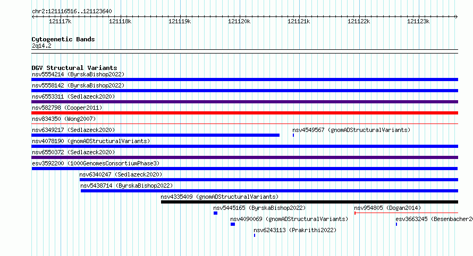Click the small nsv5445165 blue block
The image size is (473, 256).
215,213
